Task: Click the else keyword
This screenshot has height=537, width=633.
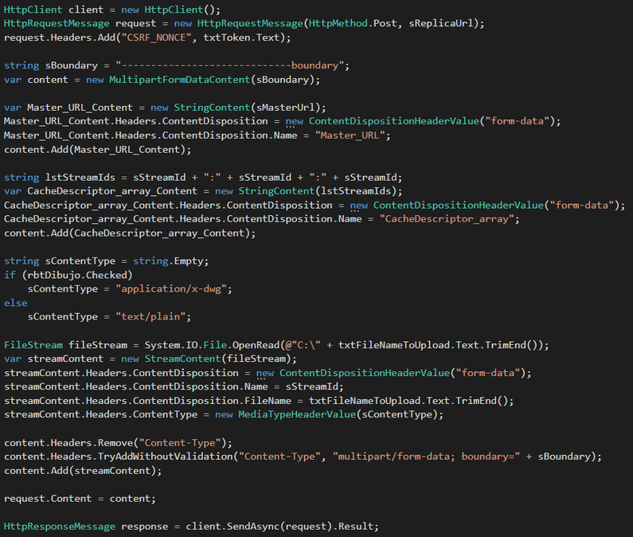Action: click(16, 303)
